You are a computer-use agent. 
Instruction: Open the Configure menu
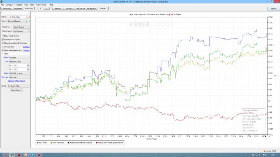click(x=10, y=5)
